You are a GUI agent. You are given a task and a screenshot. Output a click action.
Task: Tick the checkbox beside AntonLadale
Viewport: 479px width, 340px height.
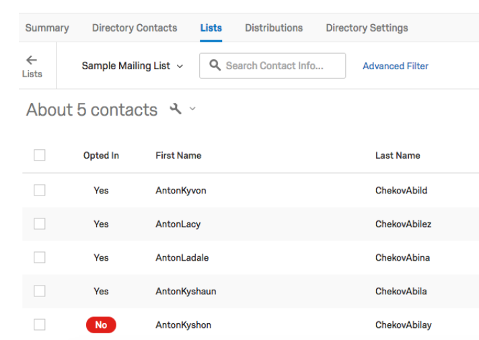[x=40, y=257]
